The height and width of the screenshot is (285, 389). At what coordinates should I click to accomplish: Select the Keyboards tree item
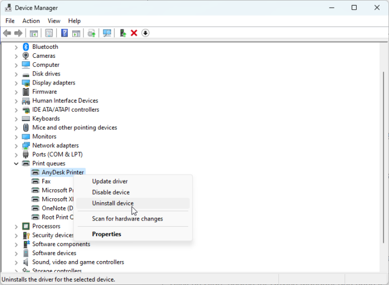(46, 118)
